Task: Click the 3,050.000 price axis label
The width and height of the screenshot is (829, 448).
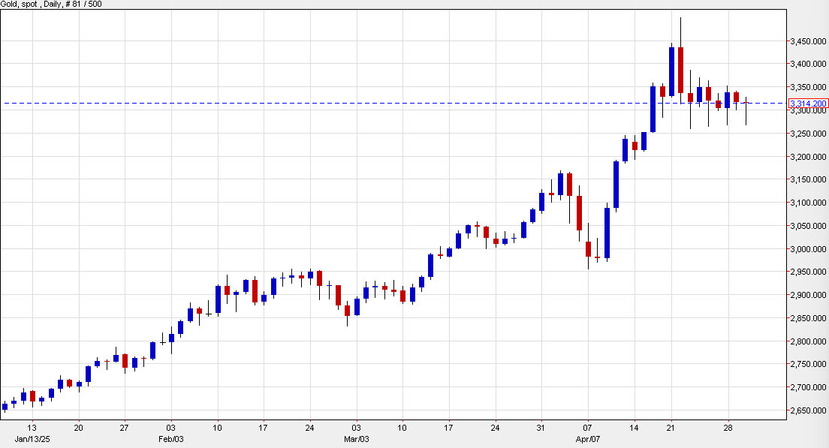Action: (809, 226)
